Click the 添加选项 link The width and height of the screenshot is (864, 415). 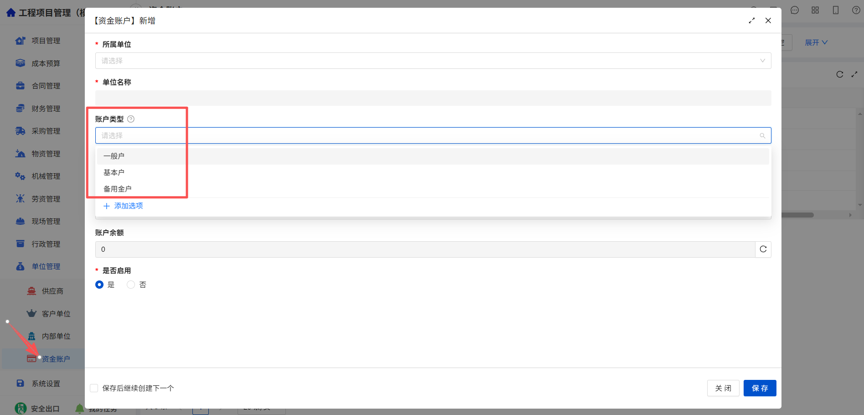pyautogui.click(x=124, y=206)
